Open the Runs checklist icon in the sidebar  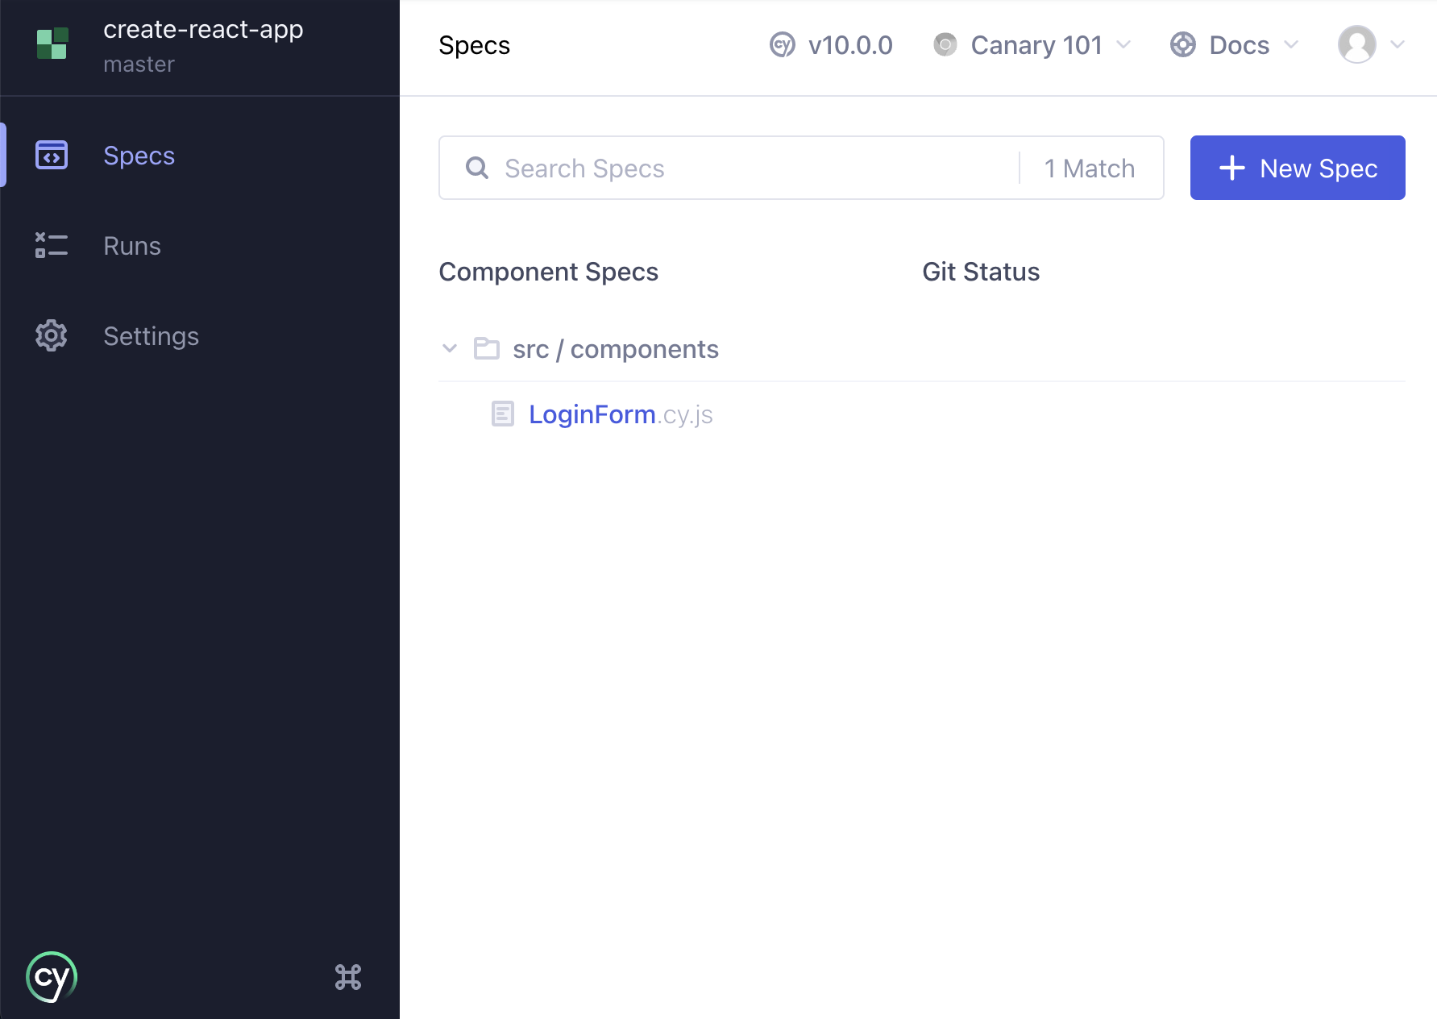pyautogui.click(x=52, y=246)
